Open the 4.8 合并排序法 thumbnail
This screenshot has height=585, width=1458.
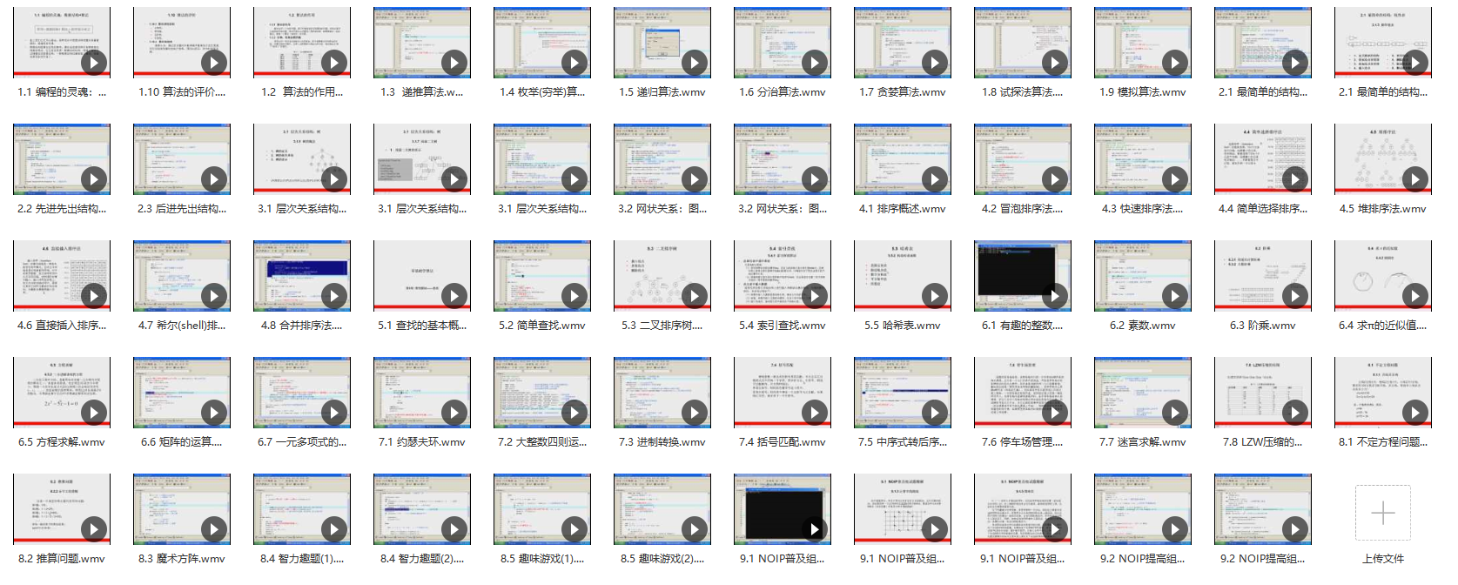[x=301, y=274]
